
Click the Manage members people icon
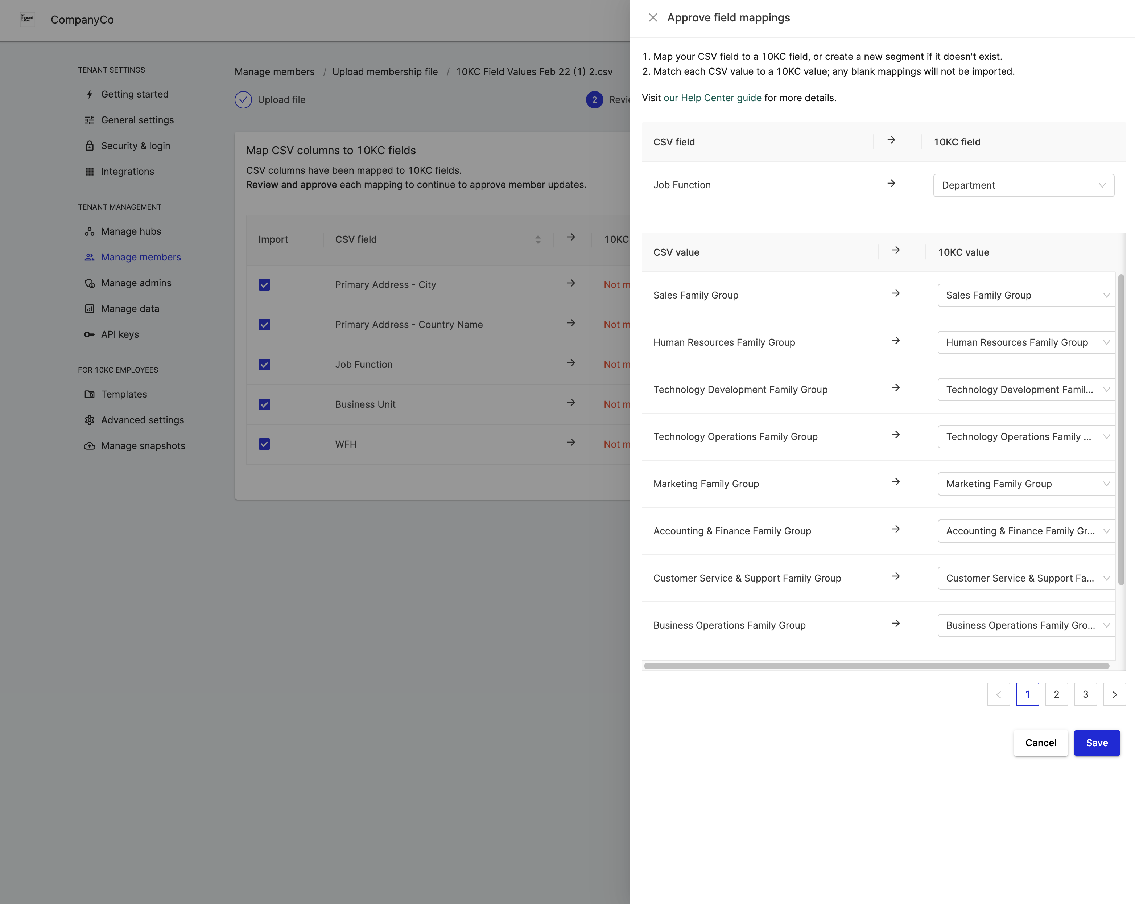[90, 258]
